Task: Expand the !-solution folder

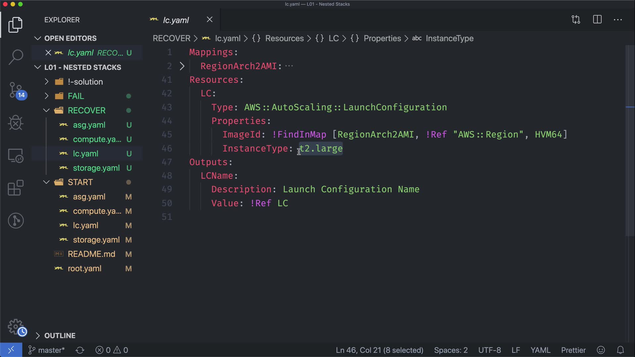Action: pos(85,82)
